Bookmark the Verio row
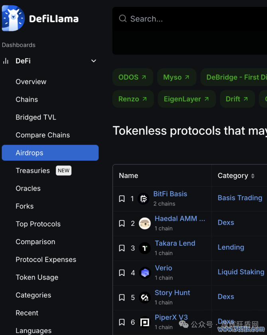 coord(122,273)
